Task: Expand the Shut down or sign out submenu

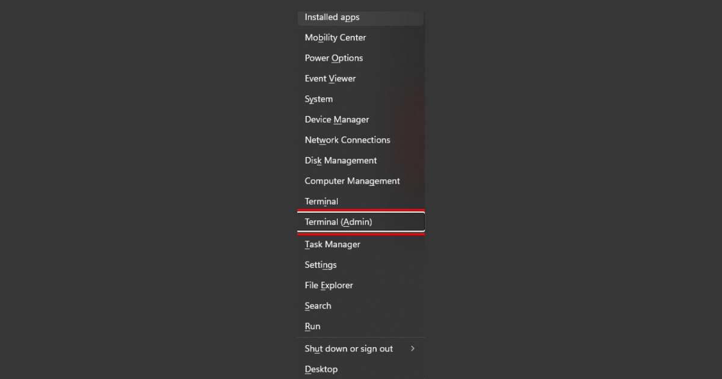Action: [348, 348]
